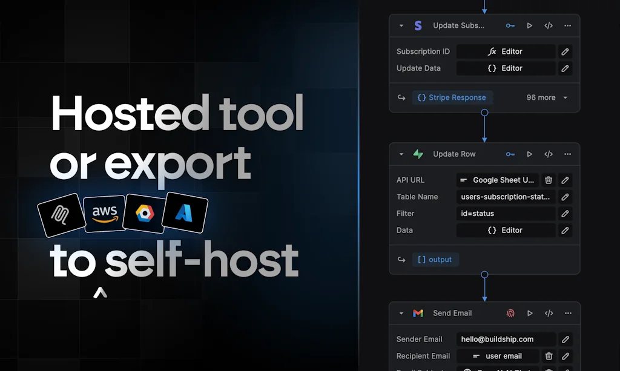Select the Supabase icon on Update Row node

(418, 154)
